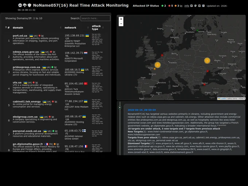Click green status dot beside personal.ooek.od.ua

coord(53,131)
